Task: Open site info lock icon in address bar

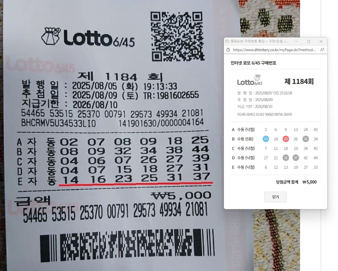Action: 228,50
